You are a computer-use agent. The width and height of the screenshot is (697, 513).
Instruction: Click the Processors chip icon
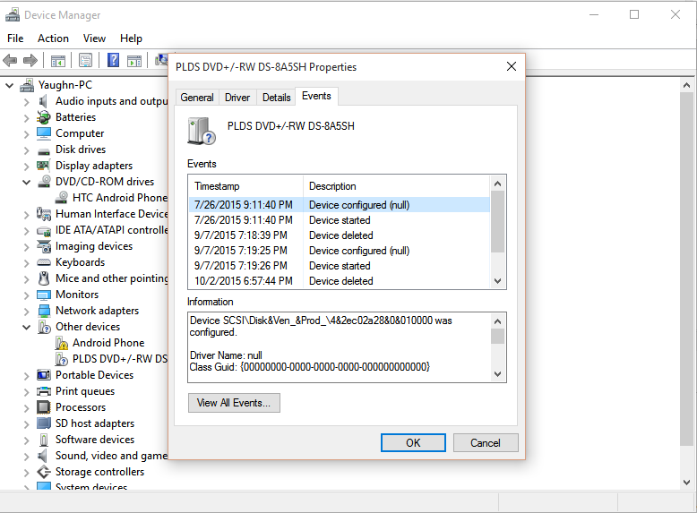(x=44, y=406)
